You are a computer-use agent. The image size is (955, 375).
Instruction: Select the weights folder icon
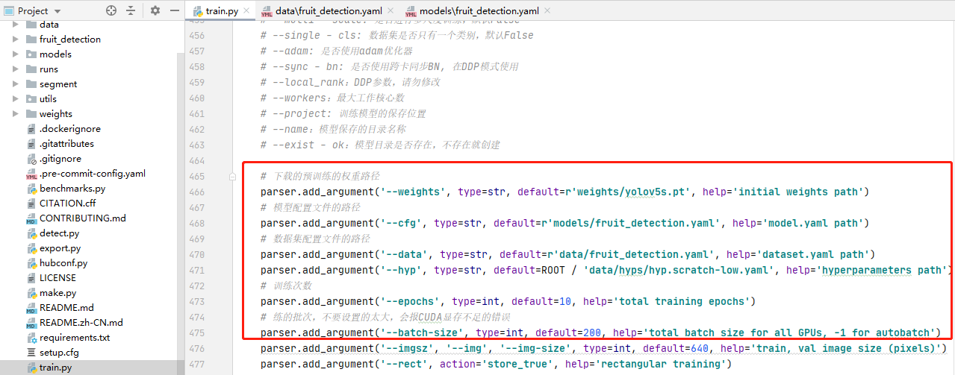pyautogui.click(x=31, y=113)
